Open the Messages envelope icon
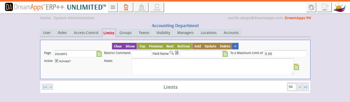Screen dimensions: 350x102 point(141,7)
